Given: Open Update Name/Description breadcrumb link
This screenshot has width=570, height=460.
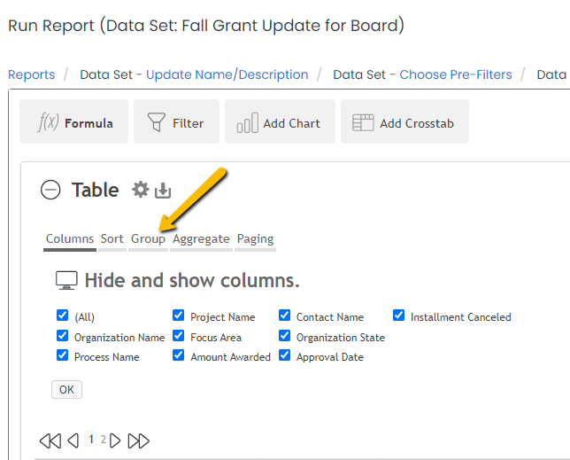Looking at the screenshot, I should [x=227, y=74].
